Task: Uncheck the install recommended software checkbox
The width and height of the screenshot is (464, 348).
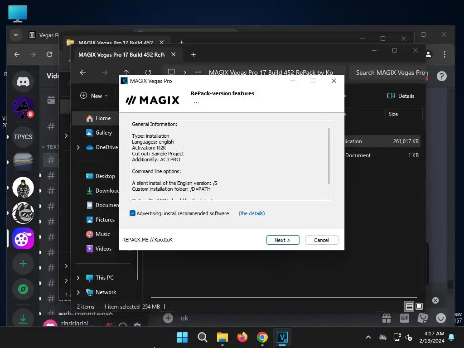Action: (x=133, y=213)
